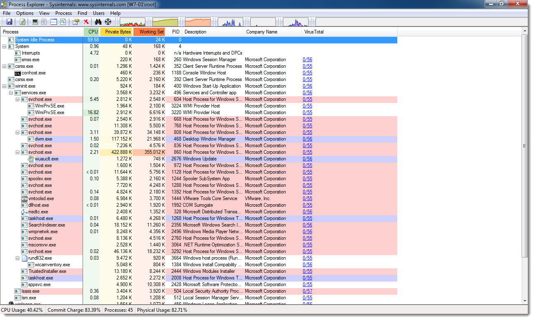Click the TrustedInstaller.exe process icon
Screen dimensions: 534x320
pos(24,271)
